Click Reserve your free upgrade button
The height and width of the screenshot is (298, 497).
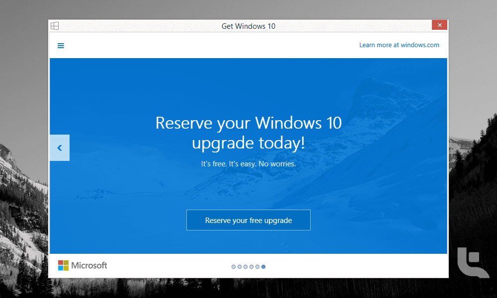(248, 220)
